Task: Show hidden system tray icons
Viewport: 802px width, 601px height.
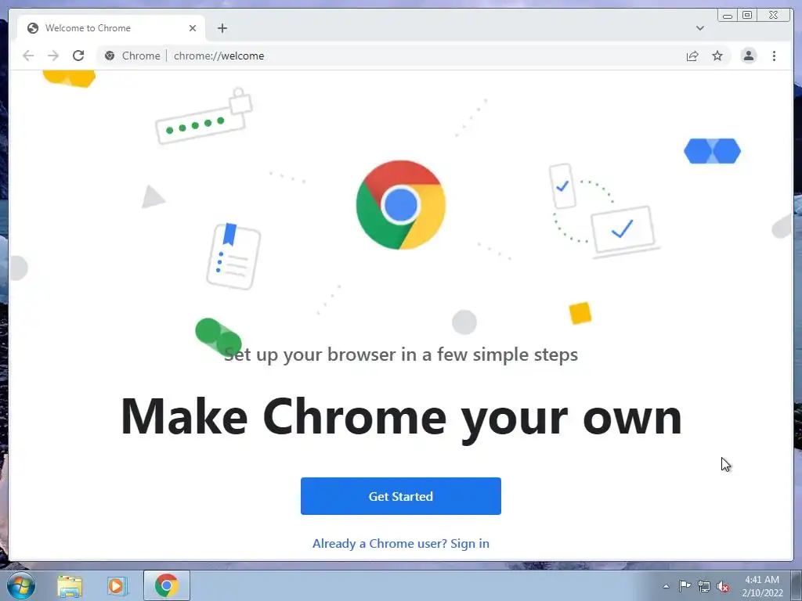Action: pyautogui.click(x=666, y=586)
